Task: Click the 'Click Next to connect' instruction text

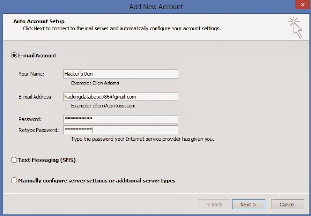Action: (x=121, y=28)
